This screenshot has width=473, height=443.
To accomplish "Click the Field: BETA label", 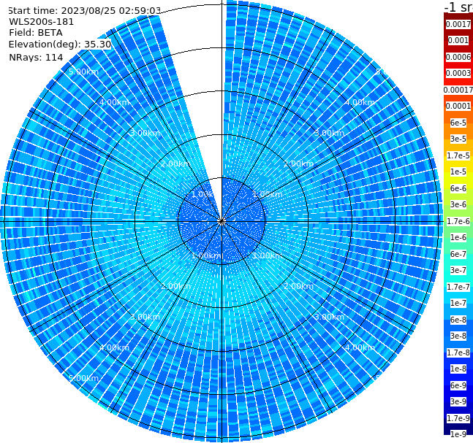I will pos(36,33).
